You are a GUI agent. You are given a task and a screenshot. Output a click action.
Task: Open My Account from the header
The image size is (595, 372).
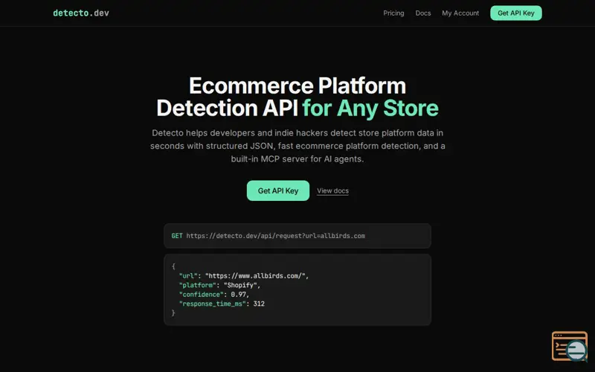point(460,13)
